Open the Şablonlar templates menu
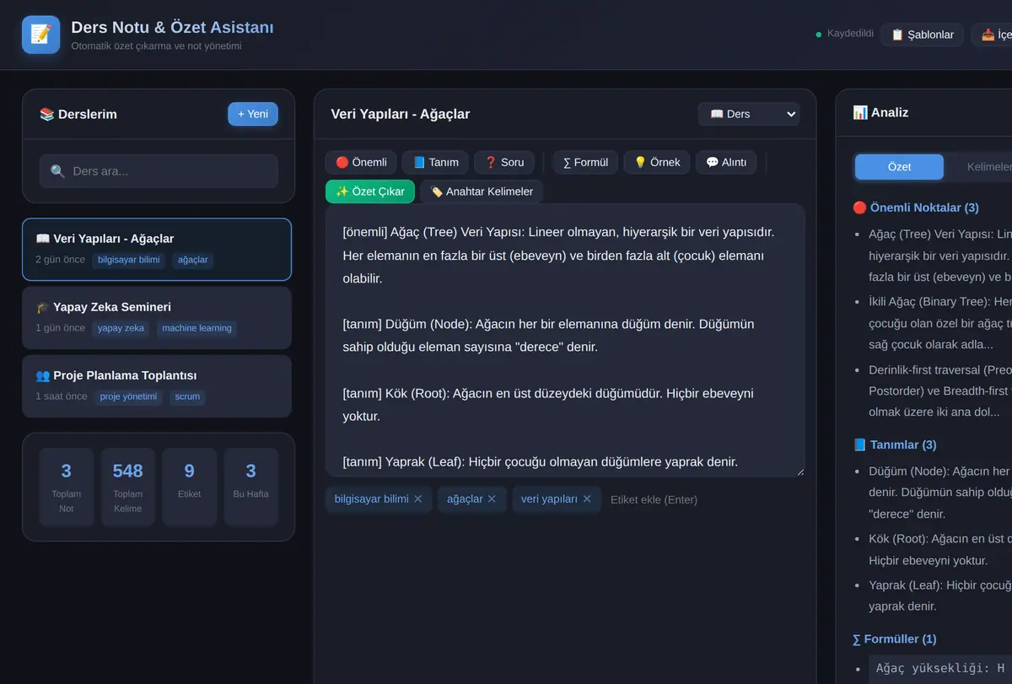Viewport: 1012px width, 684px height. click(x=923, y=35)
